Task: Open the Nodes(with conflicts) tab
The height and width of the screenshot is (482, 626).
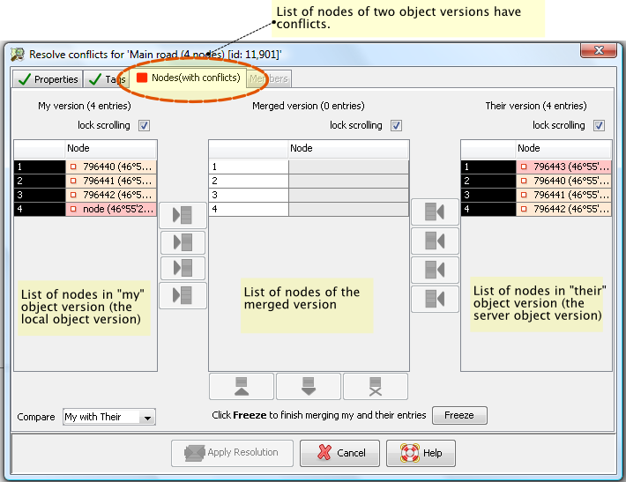Action: [187, 78]
